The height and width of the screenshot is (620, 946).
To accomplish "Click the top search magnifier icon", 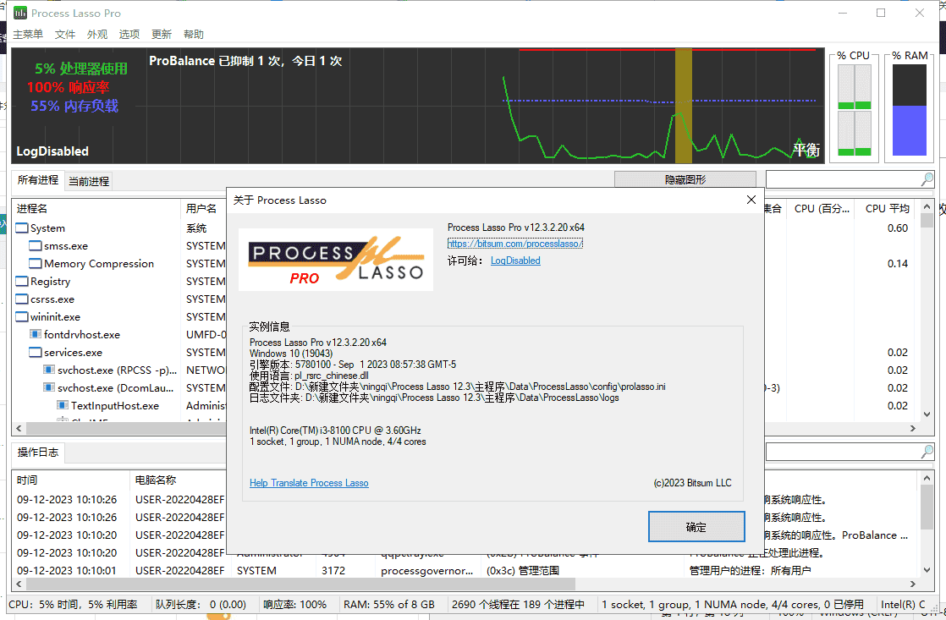I will 927,179.
